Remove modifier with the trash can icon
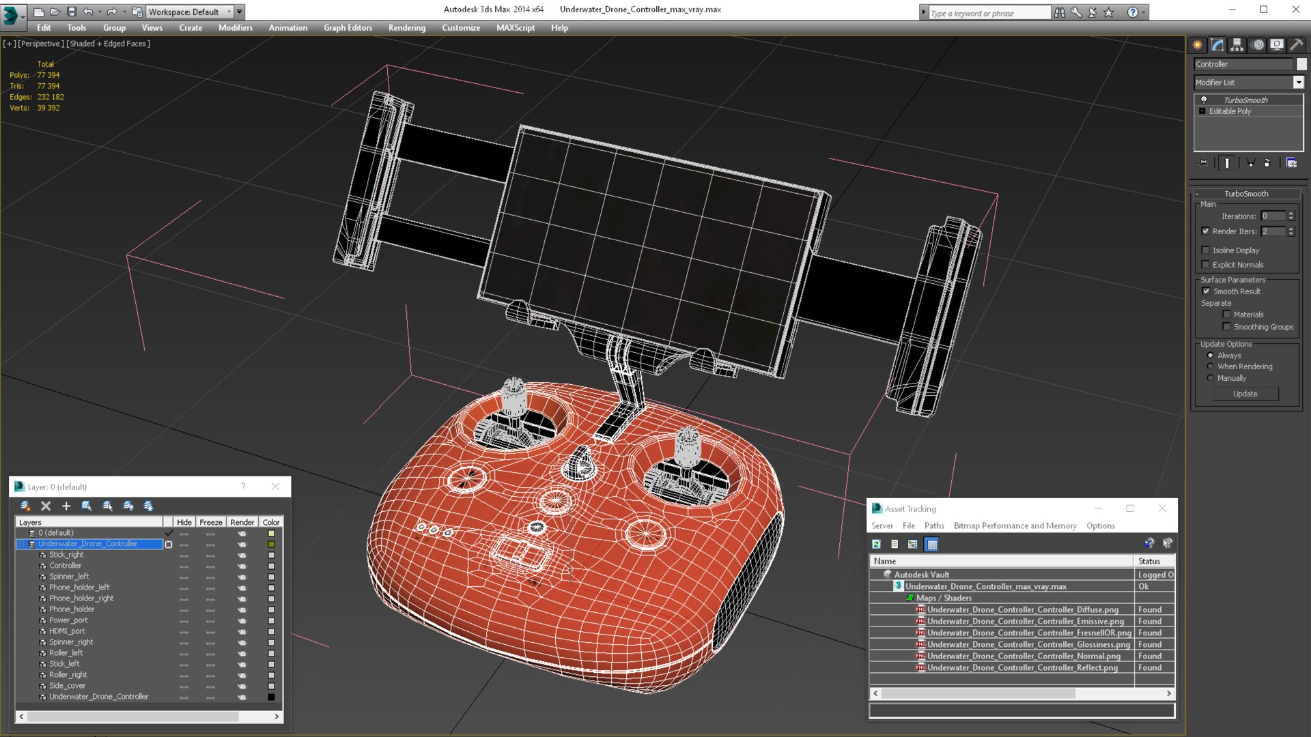Screen dimensions: 1311x737 tap(1267, 163)
